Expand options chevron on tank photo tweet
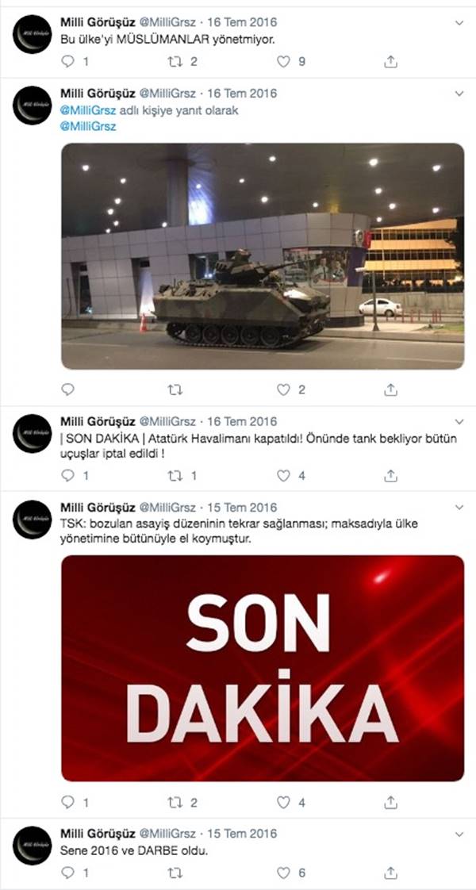 [459, 94]
